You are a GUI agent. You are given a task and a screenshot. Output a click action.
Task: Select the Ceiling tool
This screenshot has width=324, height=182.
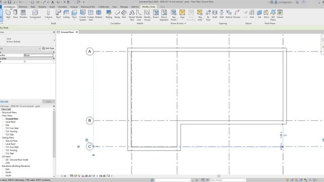pyautogui.click(x=66, y=14)
